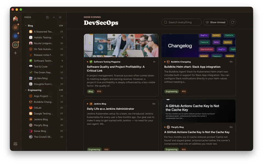
Task: Click the GitHub Actions Cache Key banner image
Action: [x=198, y=111]
